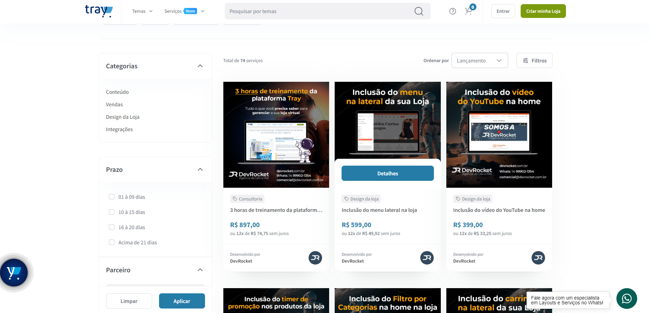Open the Temas dropdown menu
The width and height of the screenshot is (651, 313).
(x=142, y=11)
